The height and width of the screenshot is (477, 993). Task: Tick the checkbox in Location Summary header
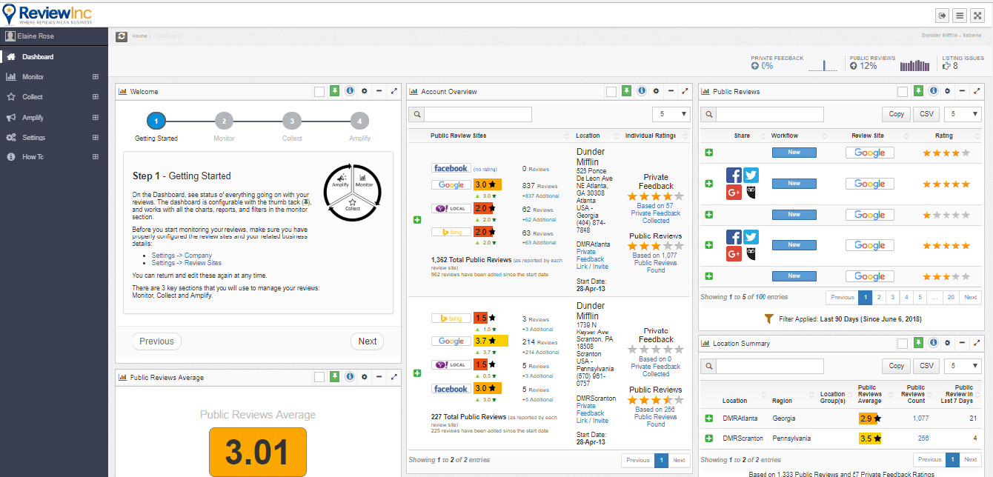tap(902, 343)
